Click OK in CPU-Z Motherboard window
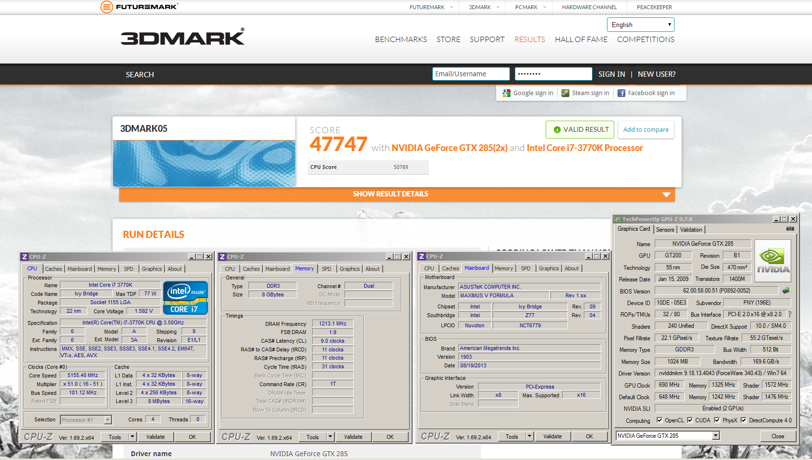 point(589,436)
